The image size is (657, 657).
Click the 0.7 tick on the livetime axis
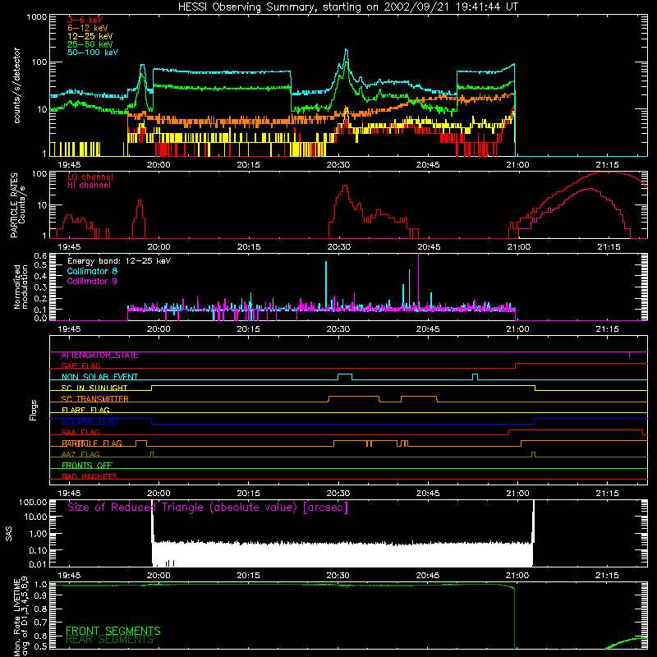click(40, 623)
